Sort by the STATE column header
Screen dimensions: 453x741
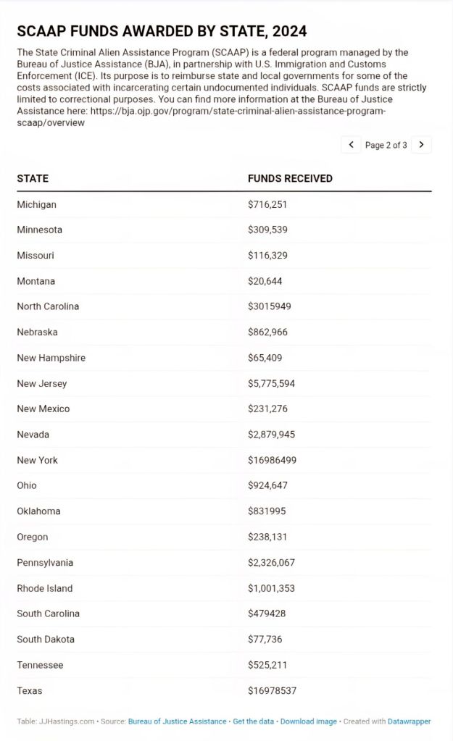33,178
